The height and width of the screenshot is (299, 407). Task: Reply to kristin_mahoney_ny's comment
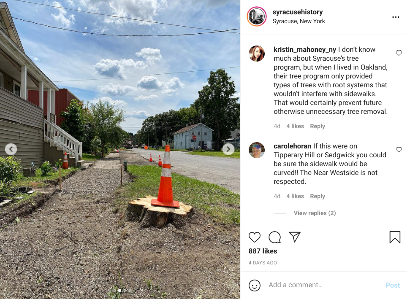(317, 126)
